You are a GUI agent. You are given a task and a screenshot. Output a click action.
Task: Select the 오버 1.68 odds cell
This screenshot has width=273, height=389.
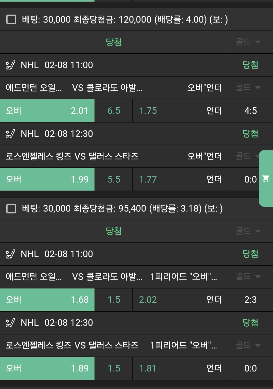pyautogui.click(x=47, y=300)
